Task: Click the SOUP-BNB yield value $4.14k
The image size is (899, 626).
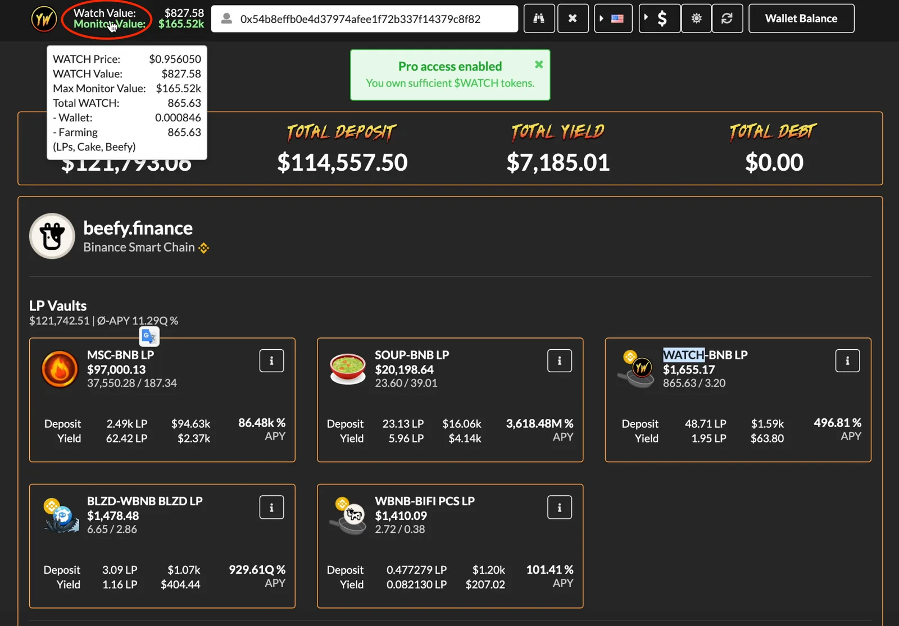Action: point(465,438)
